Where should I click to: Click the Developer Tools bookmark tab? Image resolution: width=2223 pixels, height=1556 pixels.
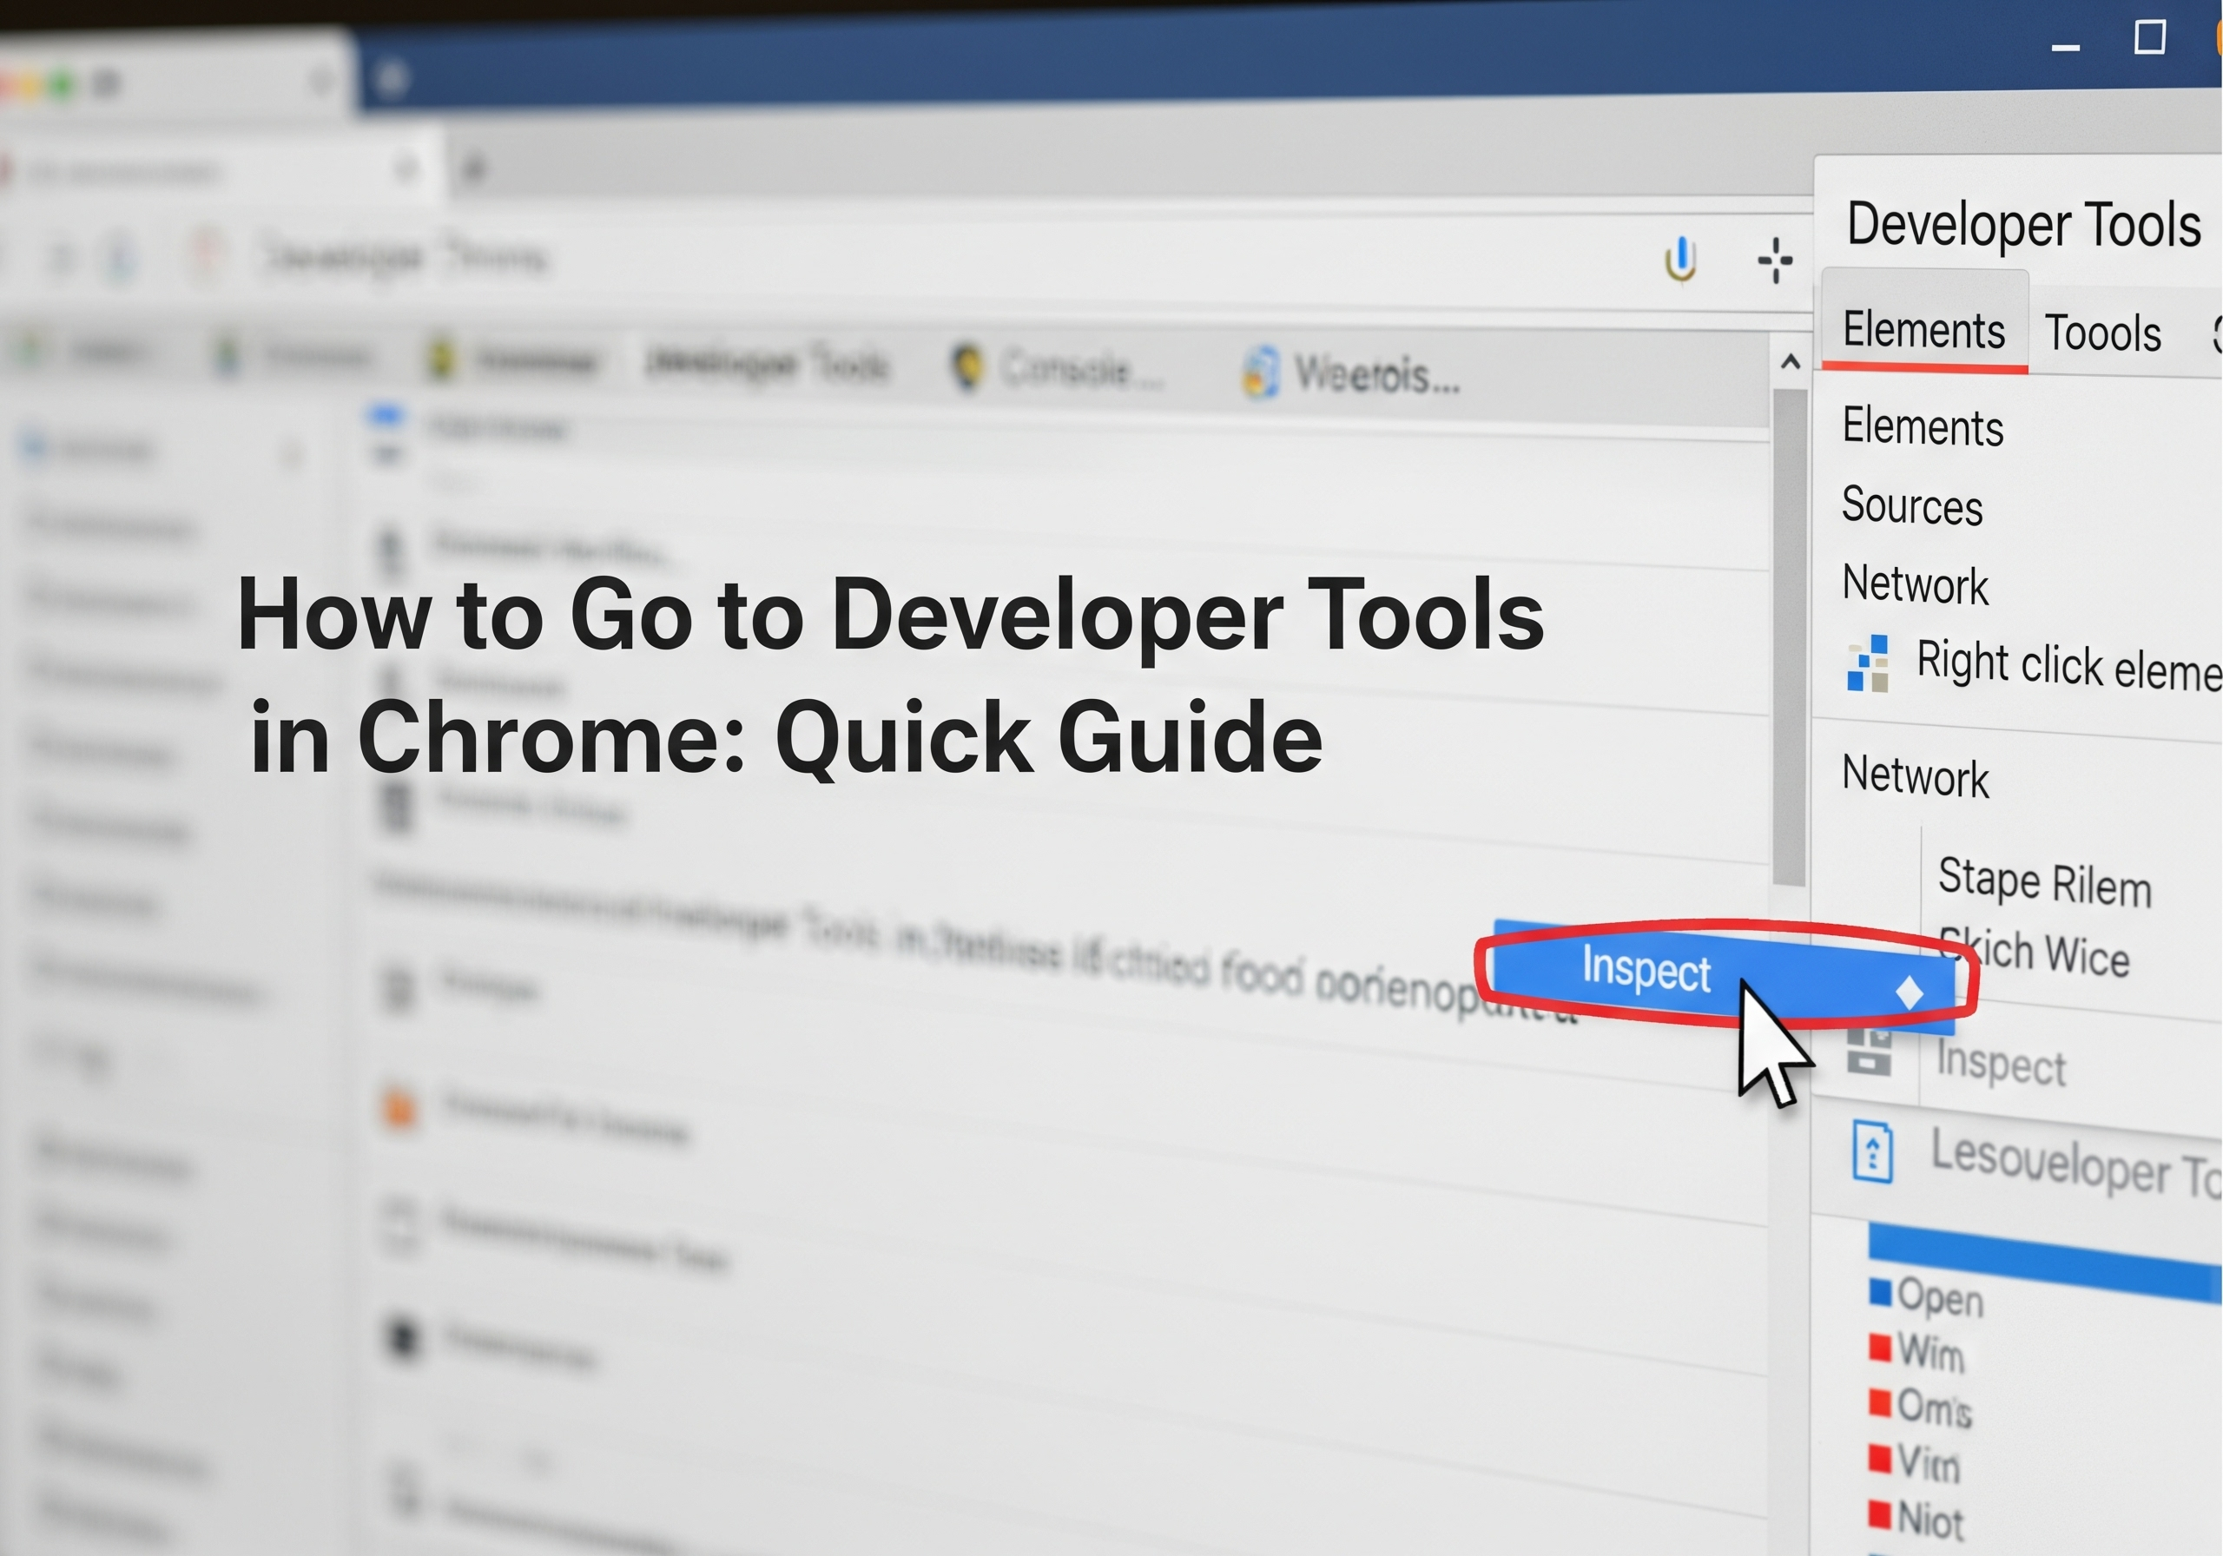pyautogui.click(x=768, y=363)
